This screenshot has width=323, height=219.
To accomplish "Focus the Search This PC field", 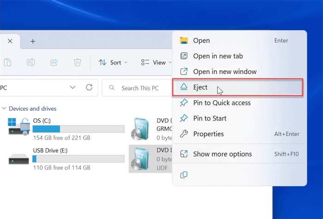I will [137, 88].
